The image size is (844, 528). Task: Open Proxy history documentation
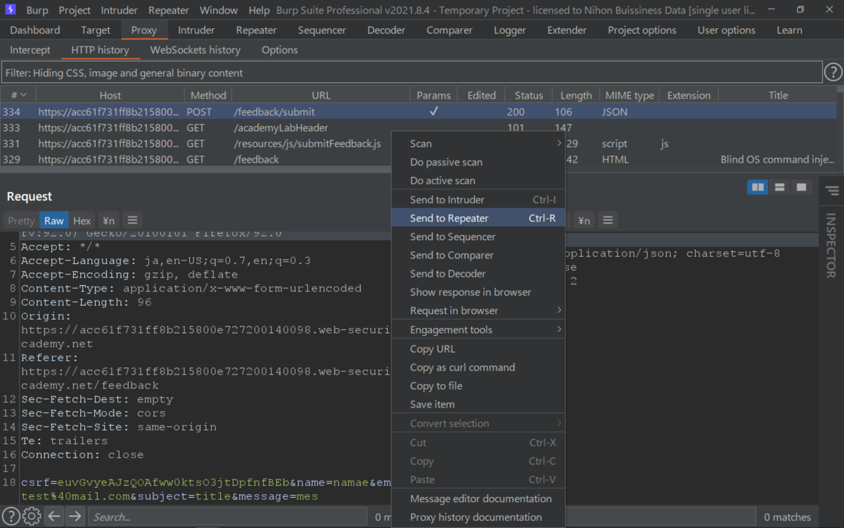(x=478, y=517)
